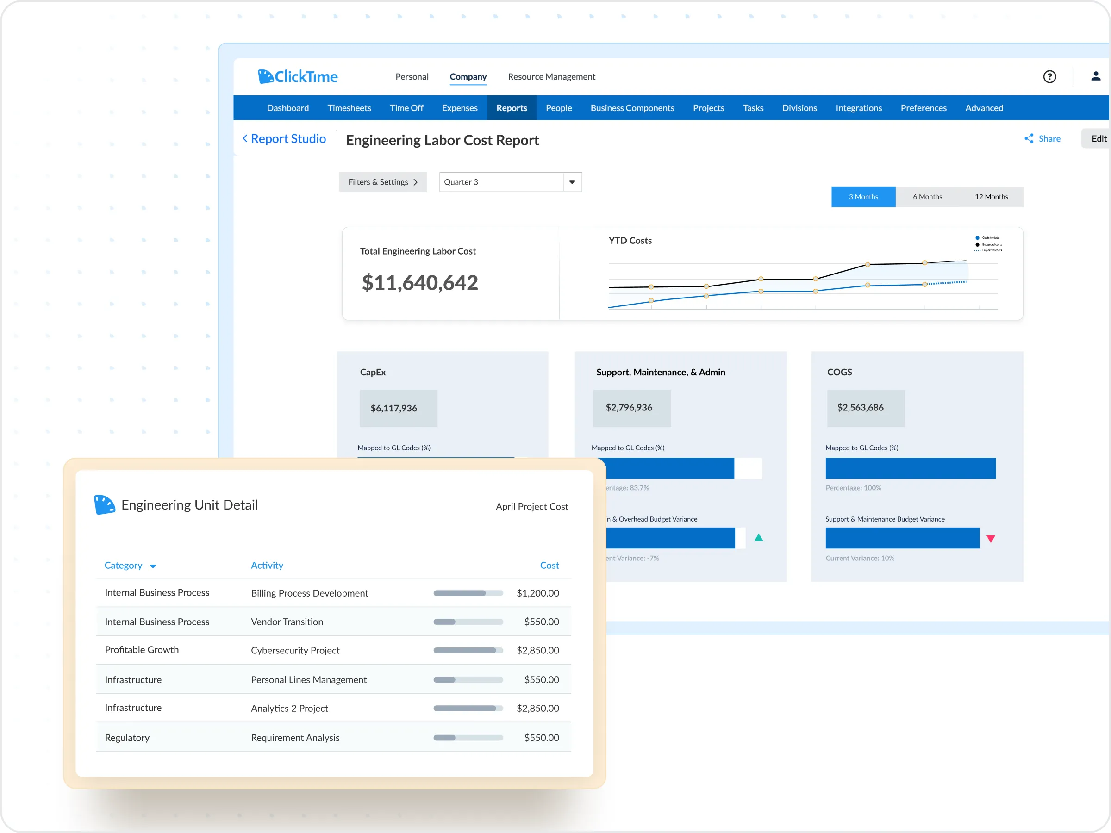
Task: Open the user profile icon
Action: [1095, 76]
